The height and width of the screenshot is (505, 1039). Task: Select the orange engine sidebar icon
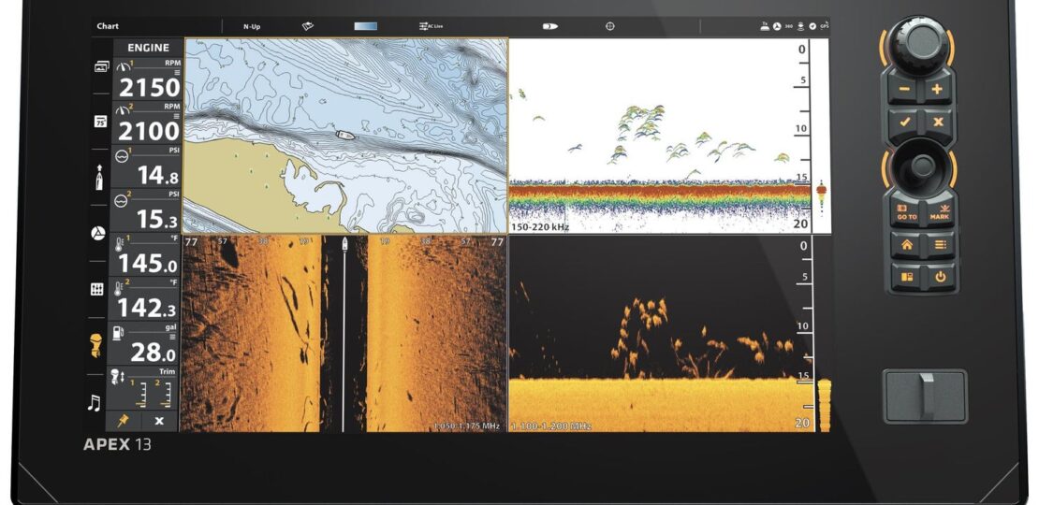click(x=96, y=345)
